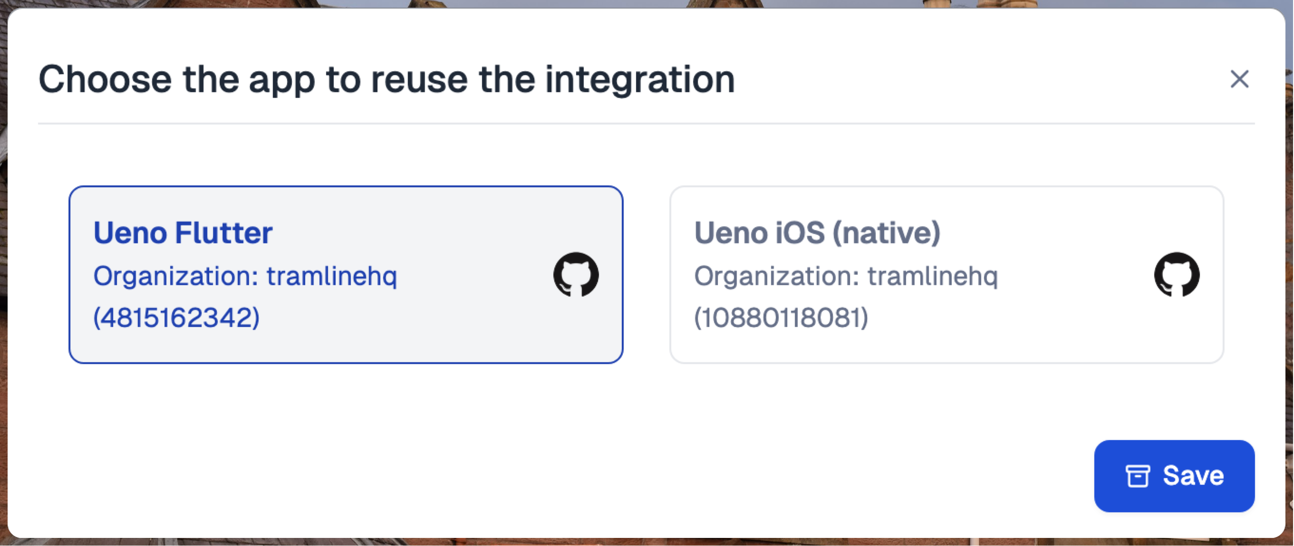Click the GitHub icon in Ueno Flutter card
This screenshot has width=1294, height=546.
(x=576, y=274)
